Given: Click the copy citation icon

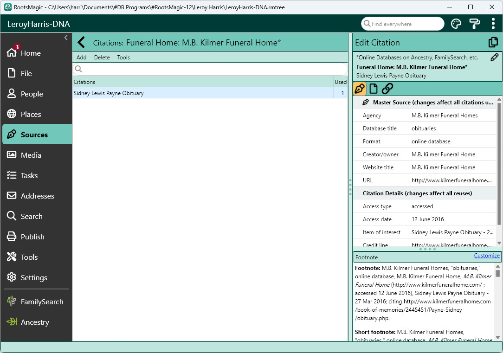Looking at the screenshot, I should pyautogui.click(x=493, y=42).
